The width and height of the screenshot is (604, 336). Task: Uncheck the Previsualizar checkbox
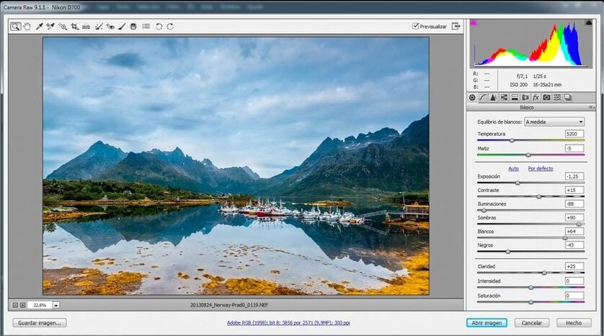coord(416,27)
